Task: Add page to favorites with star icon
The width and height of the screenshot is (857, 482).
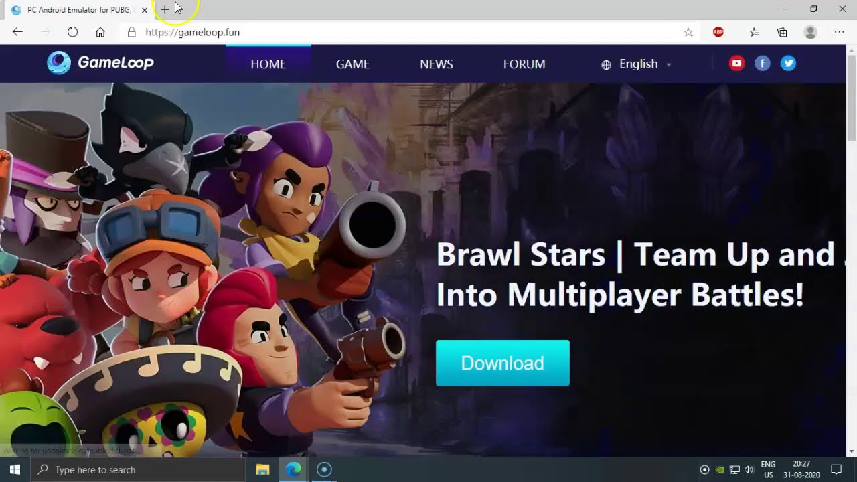Action: point(688,32)
